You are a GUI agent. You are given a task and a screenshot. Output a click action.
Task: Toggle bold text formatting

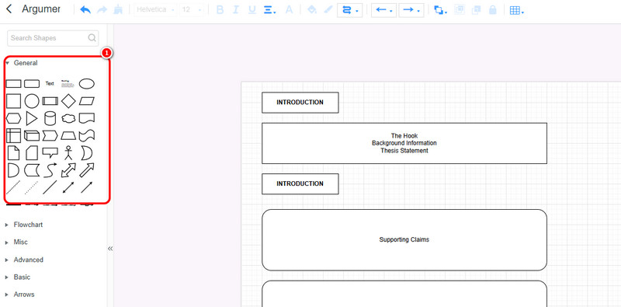tap(220, 10)
